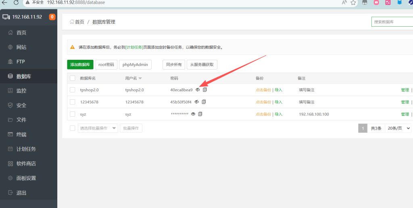The height and width of the screenshot is (208, 413).
Task: Copy the 12345678 database password
Action: click(x=204, y=102)
